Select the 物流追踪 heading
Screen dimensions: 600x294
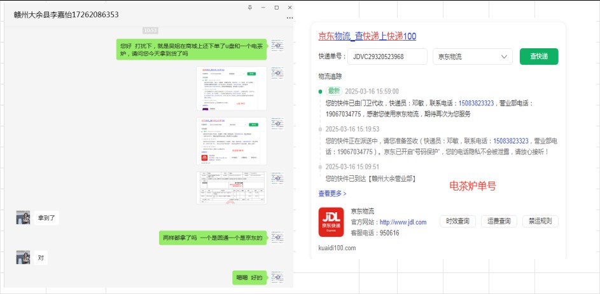pyautogui.click(x=330, y=76)
